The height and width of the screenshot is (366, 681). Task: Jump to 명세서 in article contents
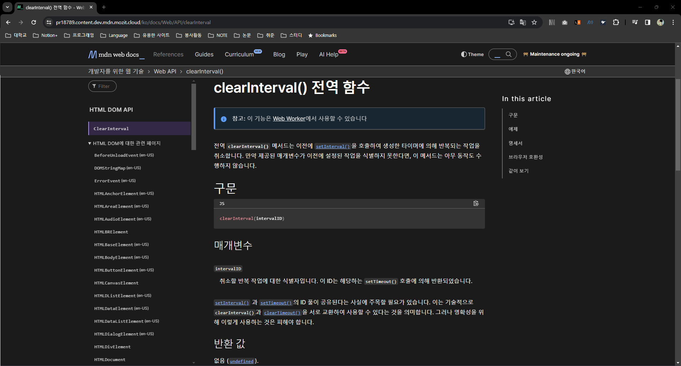click(515, 143)
